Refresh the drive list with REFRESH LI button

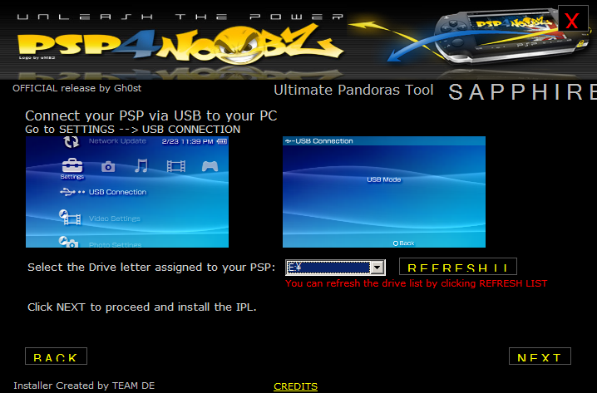(x=457, y=267)
